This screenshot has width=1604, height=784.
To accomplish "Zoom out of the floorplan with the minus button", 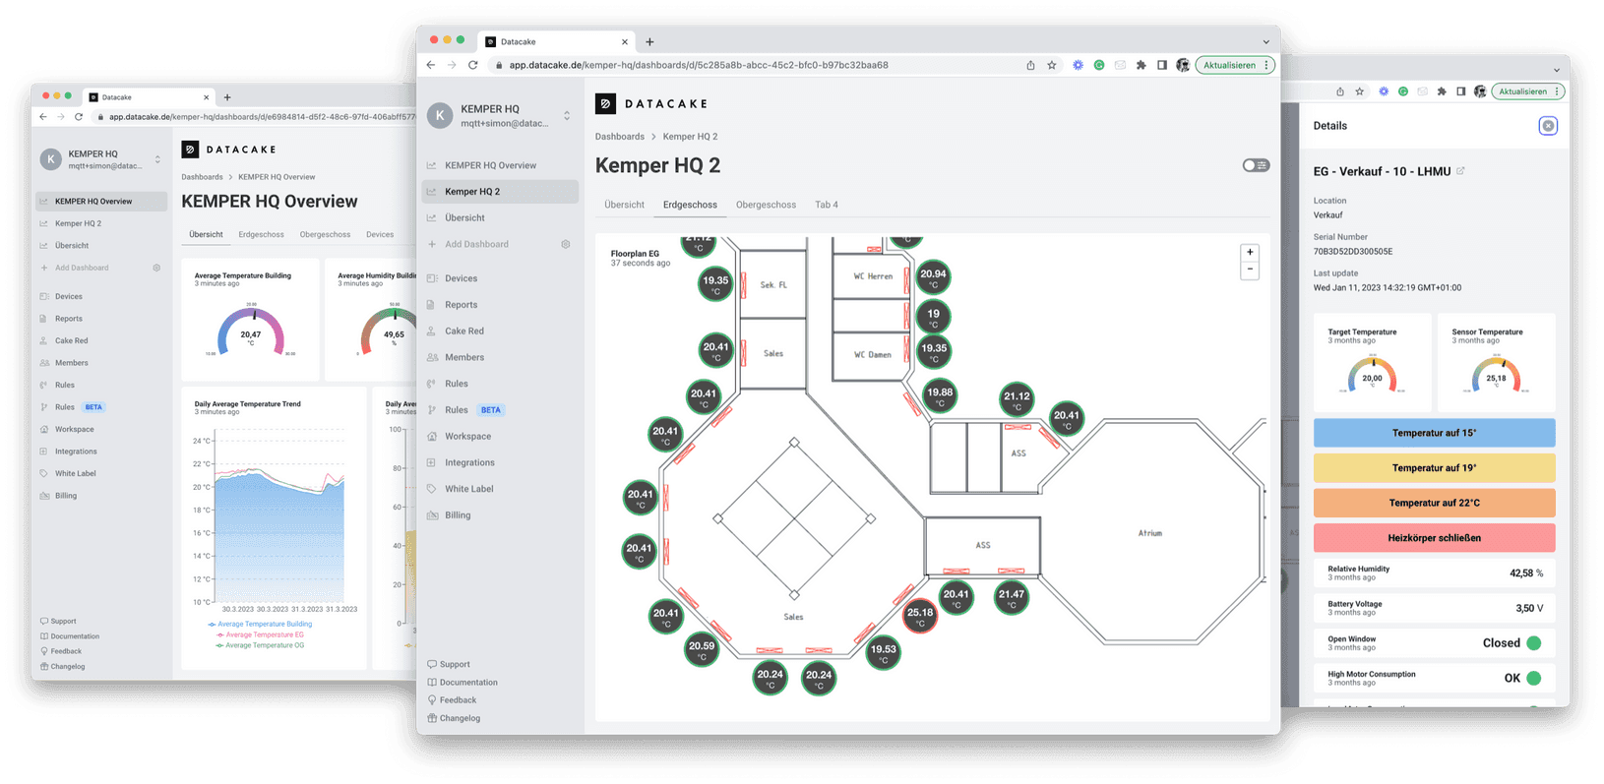I will click(x=1250, y=270).
